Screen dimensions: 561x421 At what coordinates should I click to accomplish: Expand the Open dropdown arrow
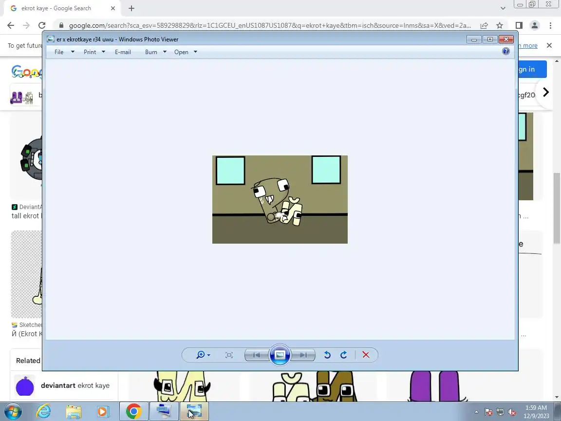(x=195, y=52)
